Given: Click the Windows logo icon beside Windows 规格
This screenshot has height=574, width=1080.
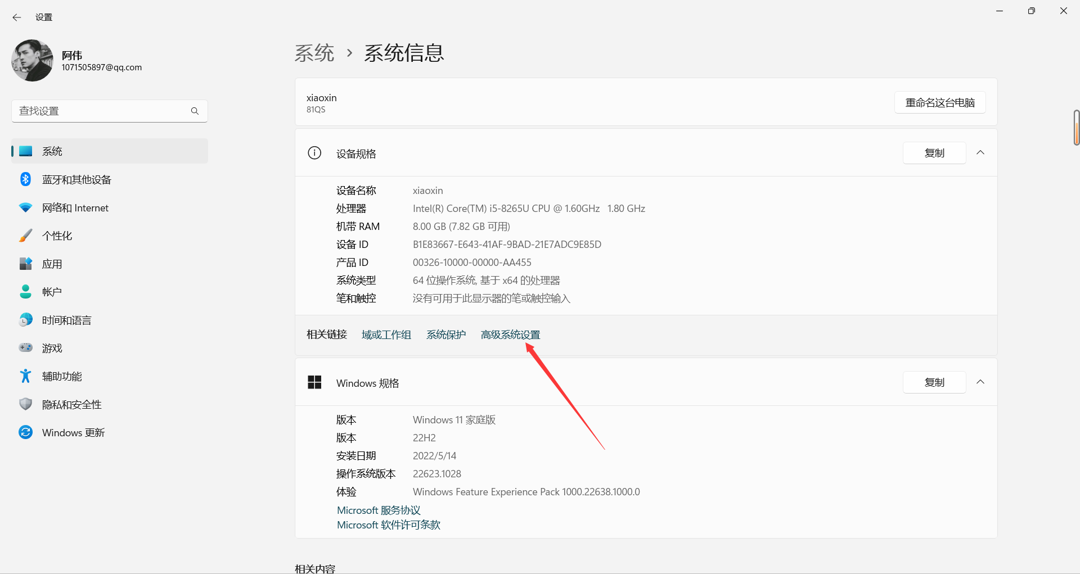Looking at the screenshot, I should tap(314, 382).
